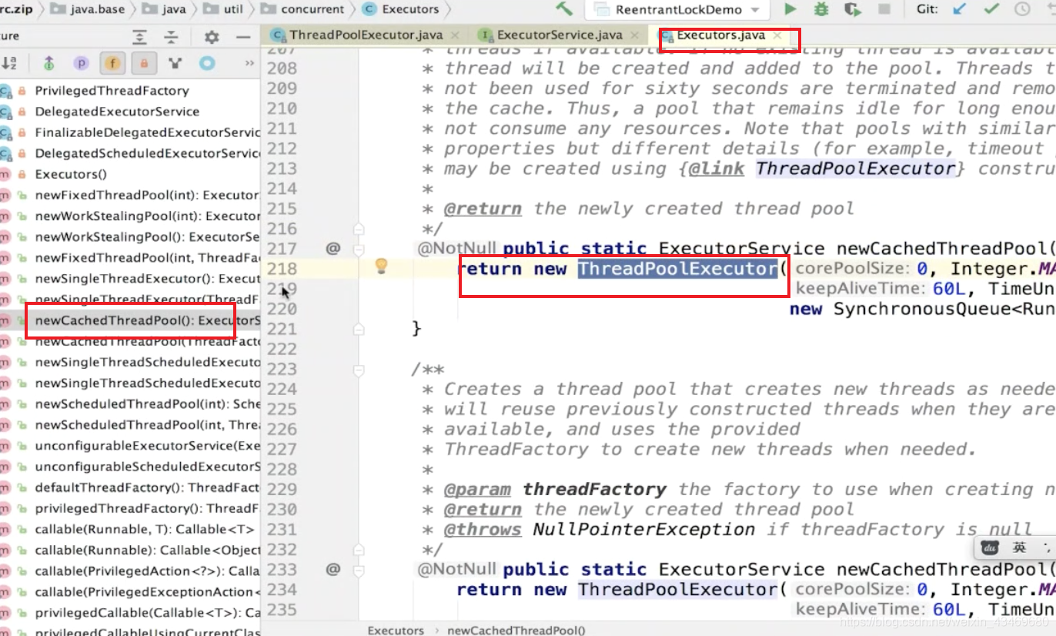The width and height of the screenshot is (1056, 636).
Task: Start debugging with the bug icon
Action: click(821, 9)
